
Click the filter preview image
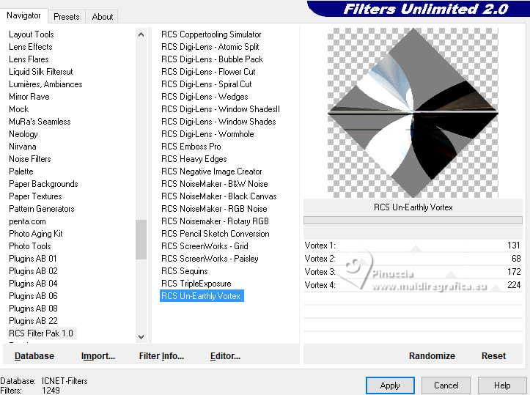pos(413,113)
